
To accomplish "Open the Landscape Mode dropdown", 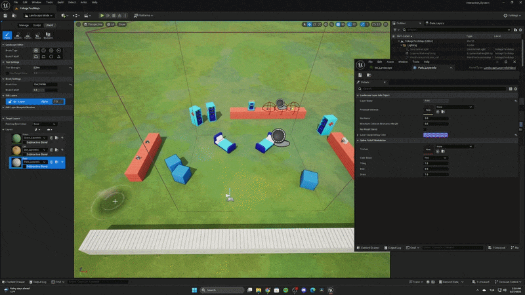I will point(39,15).
